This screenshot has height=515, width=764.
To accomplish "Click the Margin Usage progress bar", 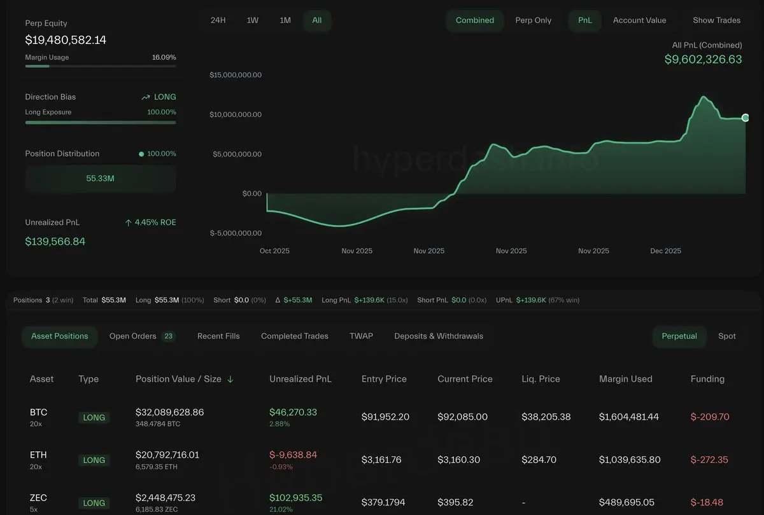I will click(101, 66).
